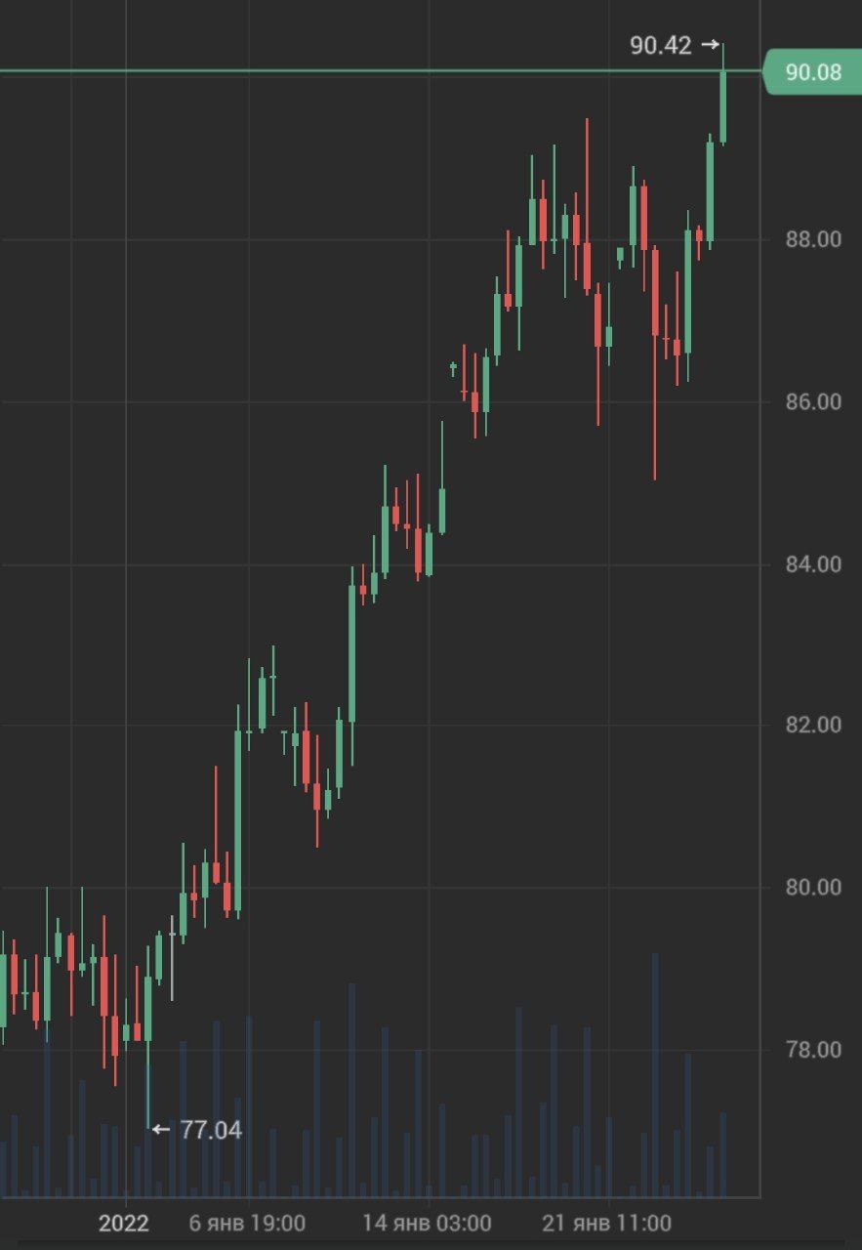The image size is (862, 1250).
Task: Click the small isolated green candle near 86.40
Action: (x=453, y=367)
